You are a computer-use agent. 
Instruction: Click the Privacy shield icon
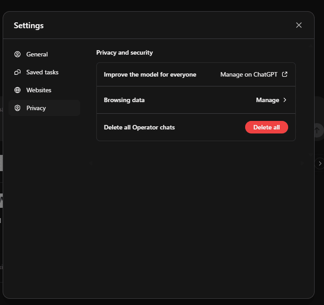(17, 108)
